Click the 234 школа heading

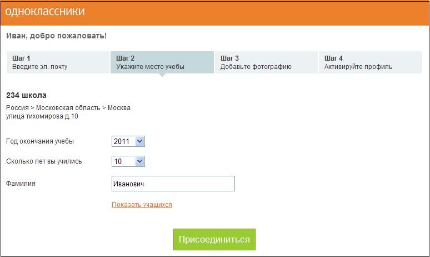coord(26,95)
